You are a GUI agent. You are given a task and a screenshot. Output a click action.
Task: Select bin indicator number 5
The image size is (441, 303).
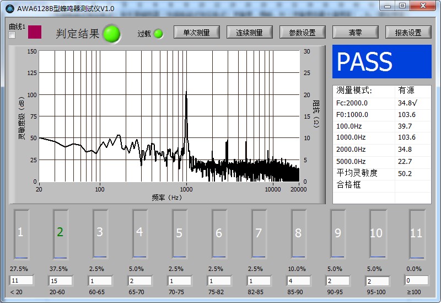pyautogui.click(x=179, y=233)
